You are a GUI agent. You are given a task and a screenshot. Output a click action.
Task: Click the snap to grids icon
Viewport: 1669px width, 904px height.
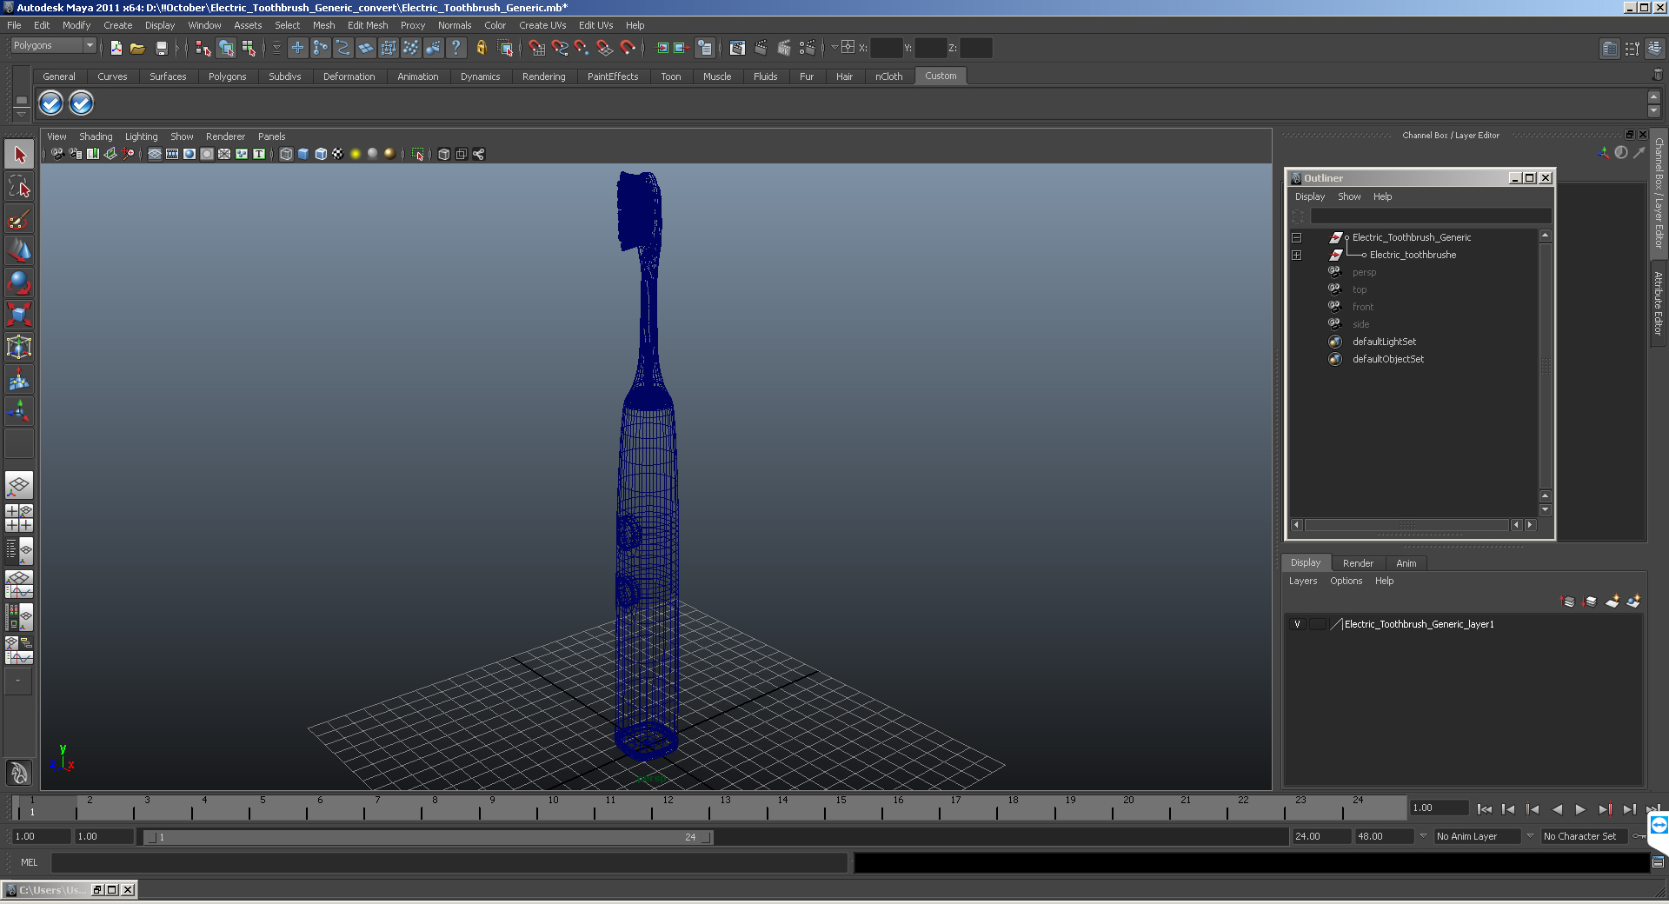click(537, 48)
